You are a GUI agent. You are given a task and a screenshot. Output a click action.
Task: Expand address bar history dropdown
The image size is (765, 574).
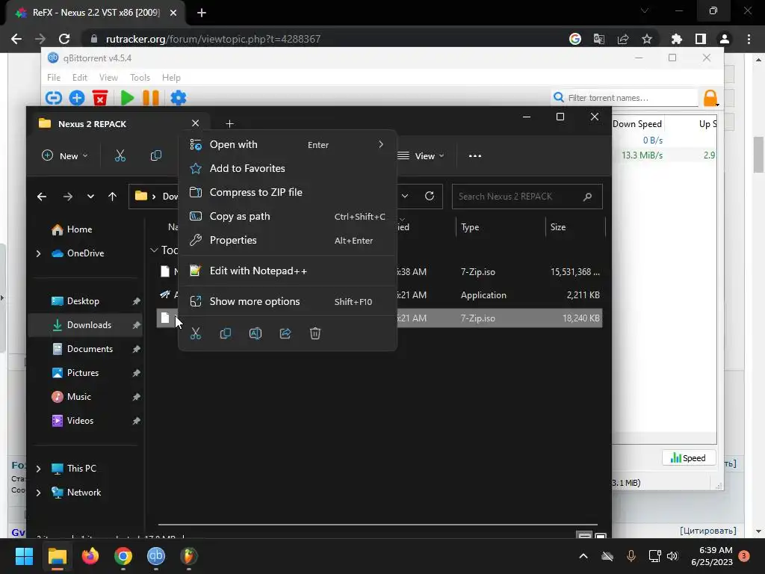coord(405,196)
